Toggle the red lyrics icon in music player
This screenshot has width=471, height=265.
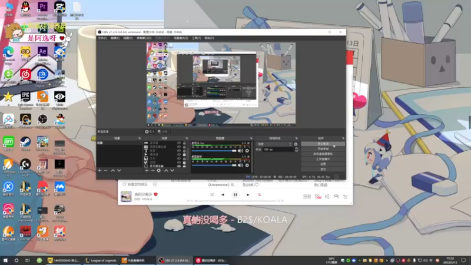[259, 195]
